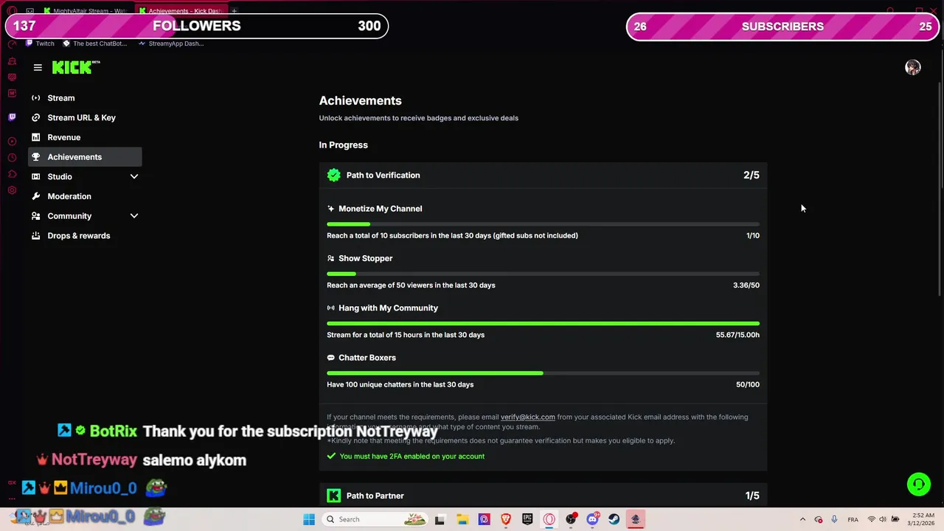Select Achievements in the sidebar
The width and height of the screenshot is (944, 531).
pos(85,157)
